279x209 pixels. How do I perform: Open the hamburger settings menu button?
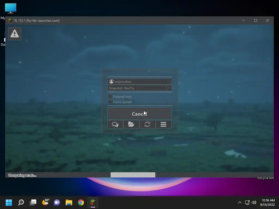pos(163,124)
